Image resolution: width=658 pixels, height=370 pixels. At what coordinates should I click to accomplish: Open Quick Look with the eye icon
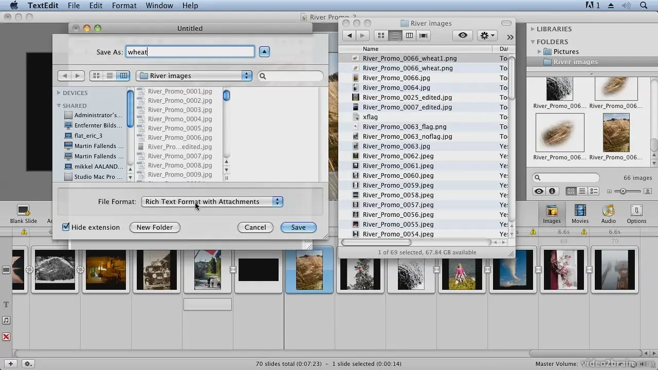pyautogui.click(x=462, y=35)
